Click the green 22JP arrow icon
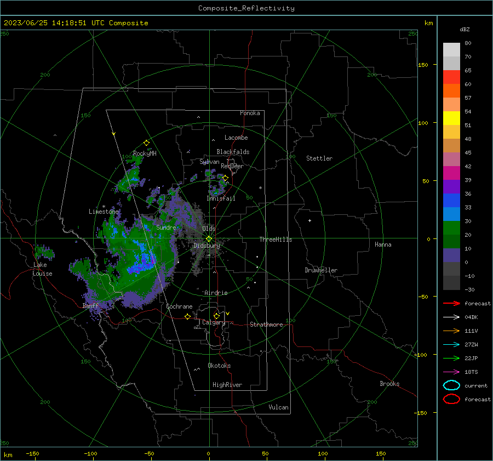The image size is (493, 461). click(451, 358)
